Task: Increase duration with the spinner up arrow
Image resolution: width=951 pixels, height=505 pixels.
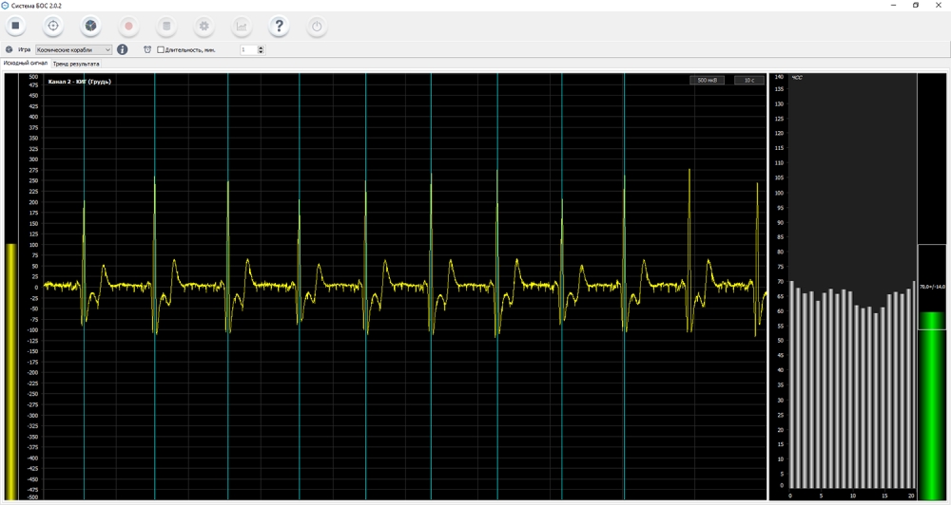Action: tap(262, 47)
